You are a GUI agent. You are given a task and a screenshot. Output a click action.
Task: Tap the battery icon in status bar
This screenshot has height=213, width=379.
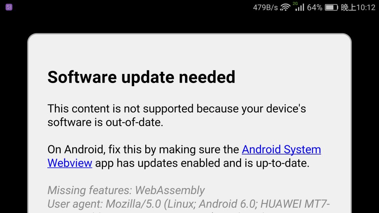point(331,7)
